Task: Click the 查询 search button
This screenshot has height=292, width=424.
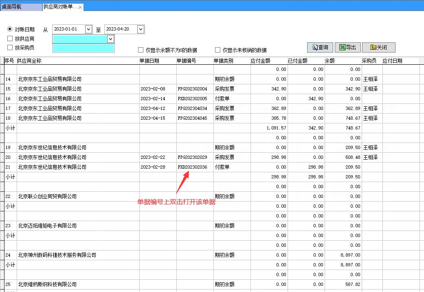Action: tap(320, 47)
